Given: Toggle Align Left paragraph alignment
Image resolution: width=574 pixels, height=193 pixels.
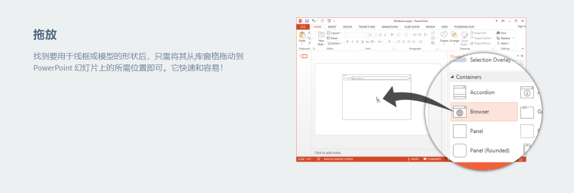Looking at the screenshot, I should pyautogui.click(x=399, y=41).
